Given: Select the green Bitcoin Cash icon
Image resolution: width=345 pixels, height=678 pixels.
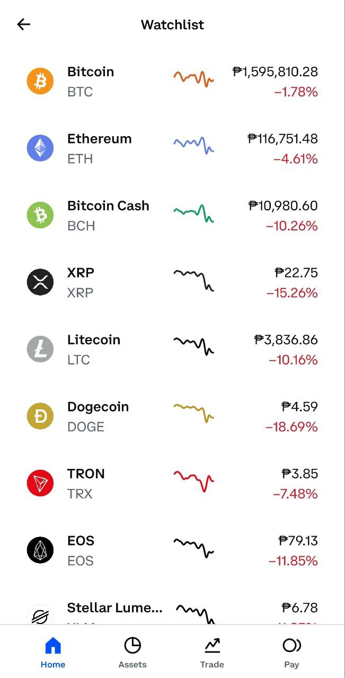Looking at the screenshot, I should point(40,215).
